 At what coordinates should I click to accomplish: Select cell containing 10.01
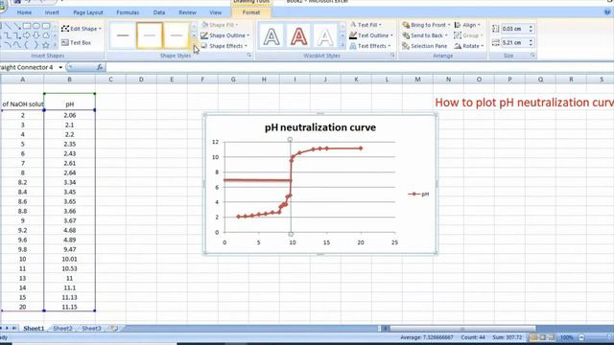[69, 259]
